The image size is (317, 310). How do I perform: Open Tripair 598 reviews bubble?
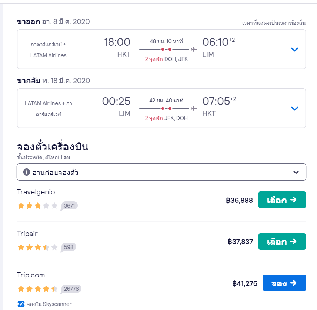[x=69, y=247]
